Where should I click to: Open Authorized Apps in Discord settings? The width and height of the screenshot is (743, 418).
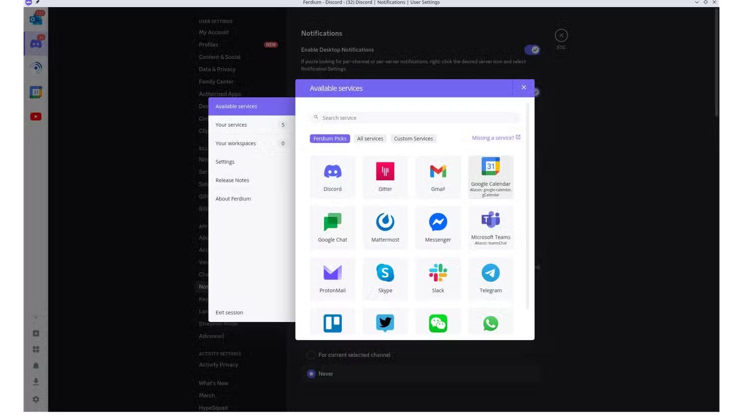tap(220, 94)
